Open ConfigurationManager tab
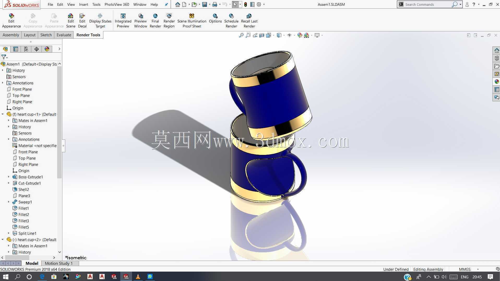The image size is (500, 281). point(26,49)
